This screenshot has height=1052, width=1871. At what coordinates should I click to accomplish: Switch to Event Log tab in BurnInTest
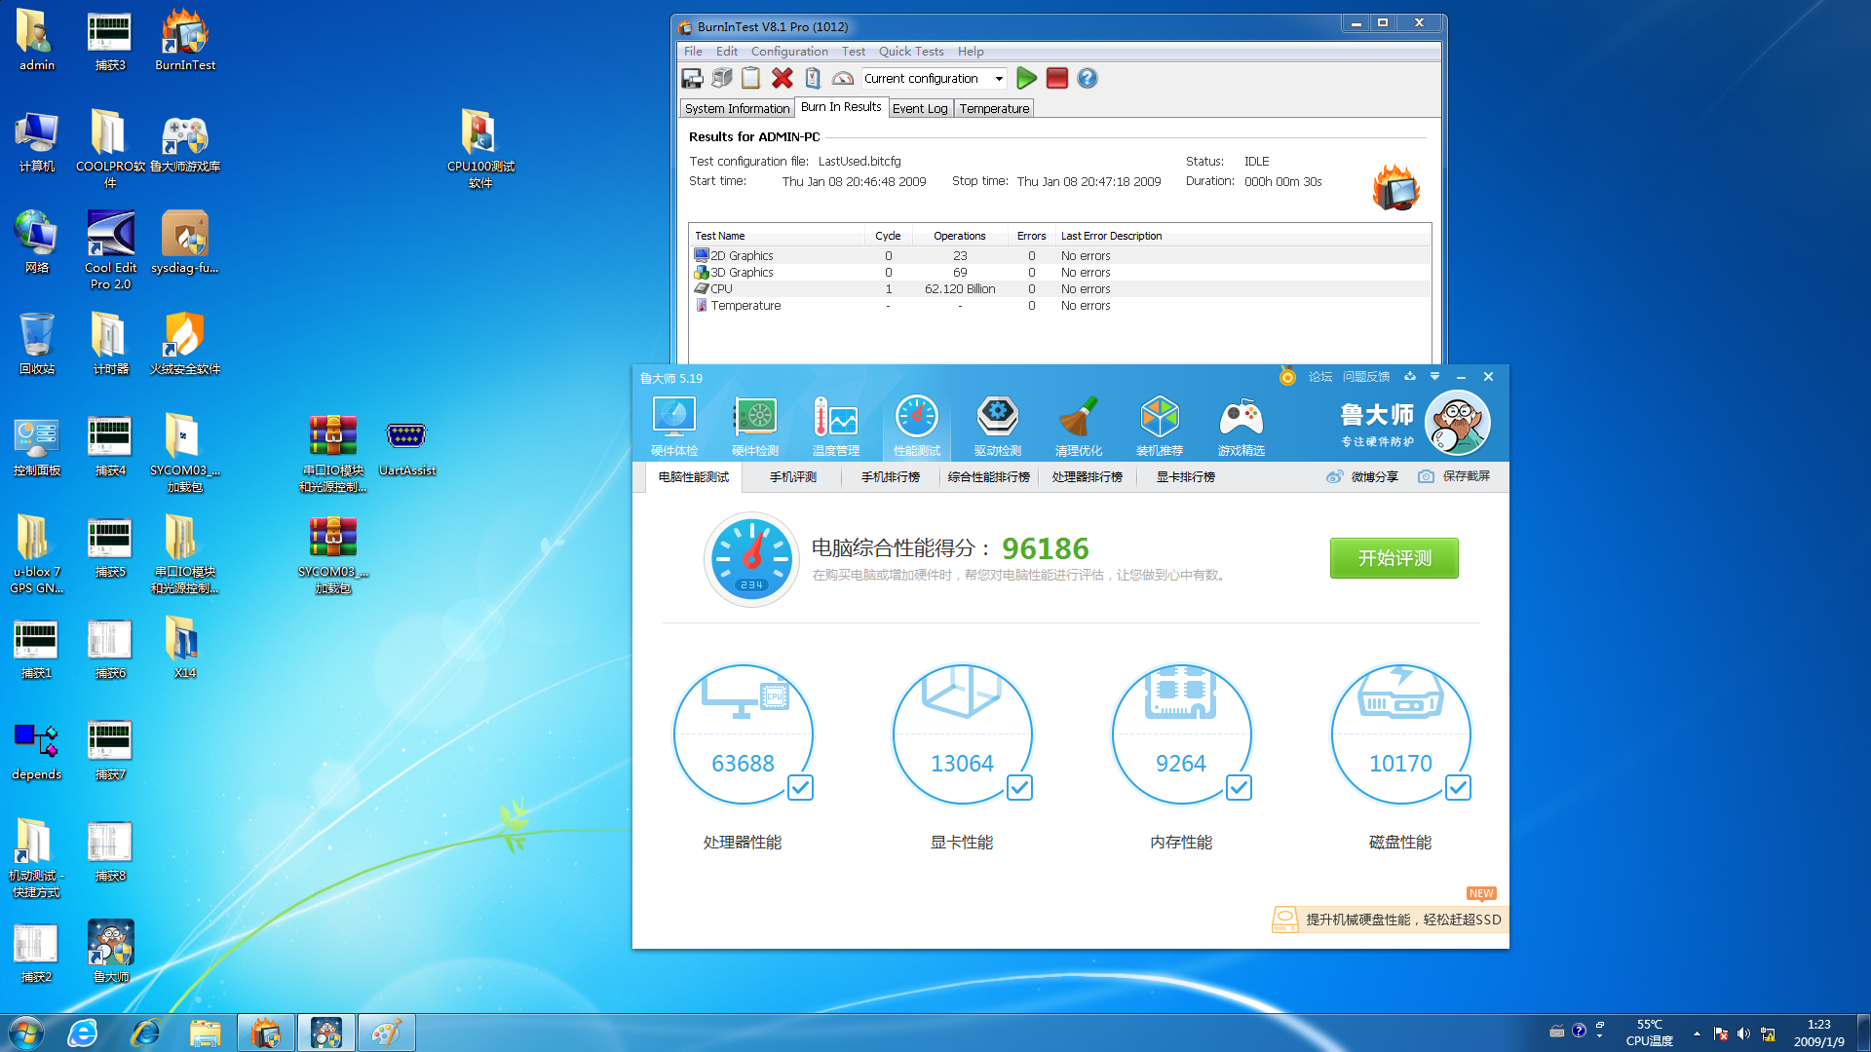pyautogui.click(x=918, y=108)
